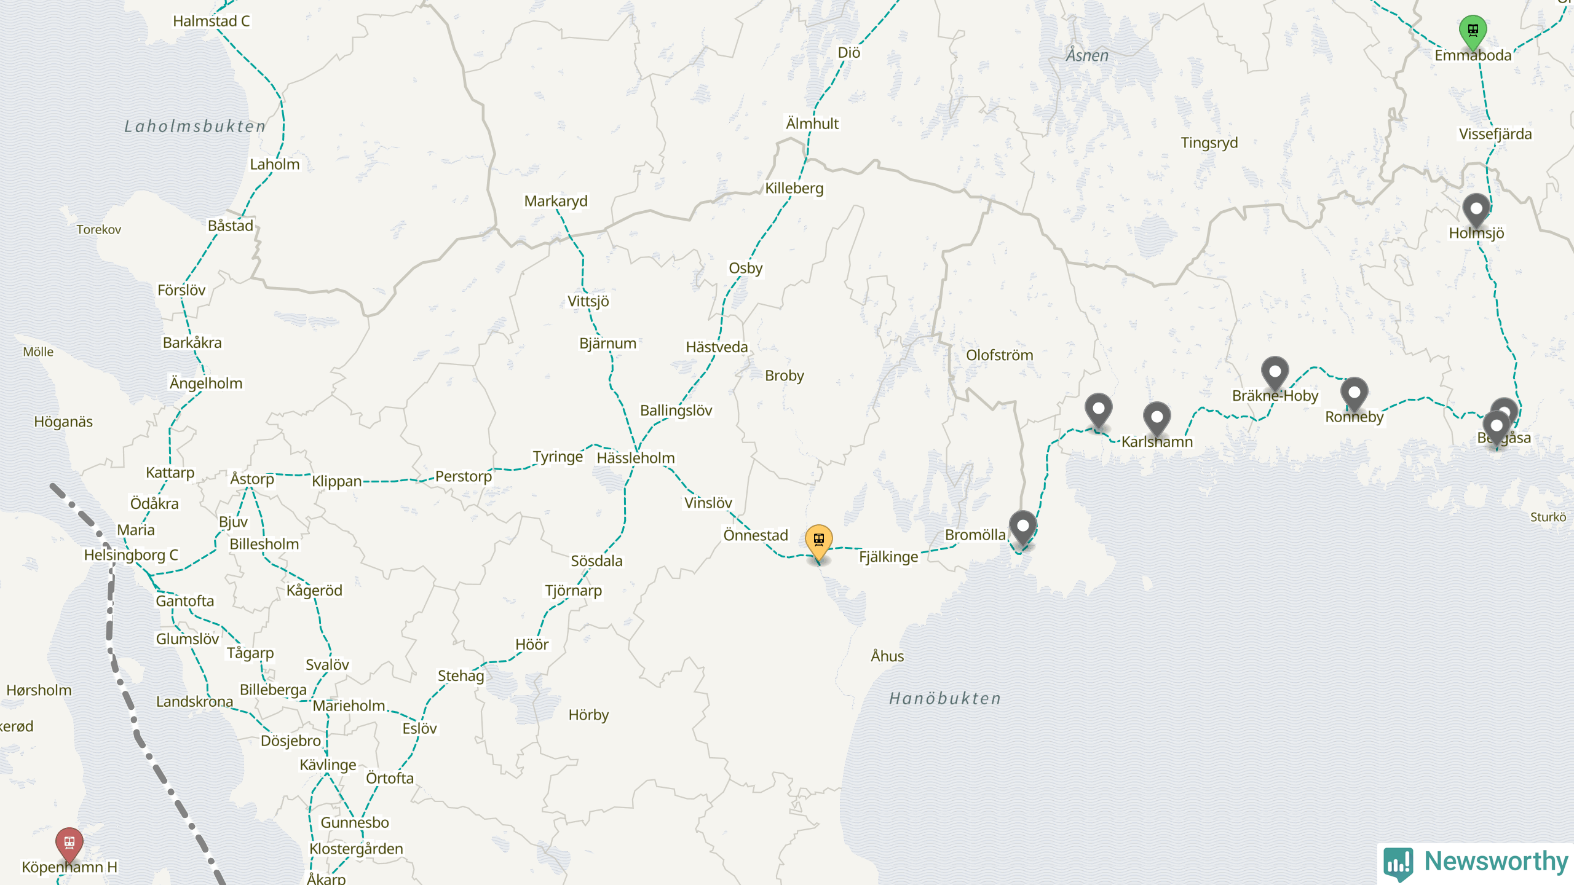The height and width of the screenshot is (885, 1574).
Task: Click the Halmstad C station label
Action: point(211,21)
